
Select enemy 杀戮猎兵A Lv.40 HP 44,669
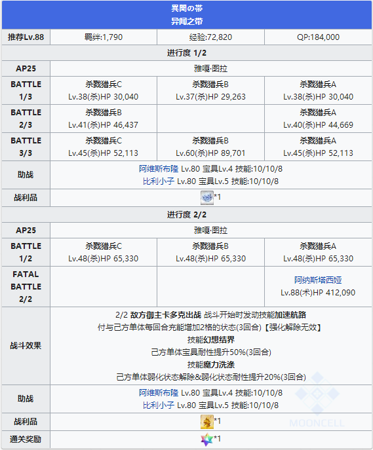[318, 119]
